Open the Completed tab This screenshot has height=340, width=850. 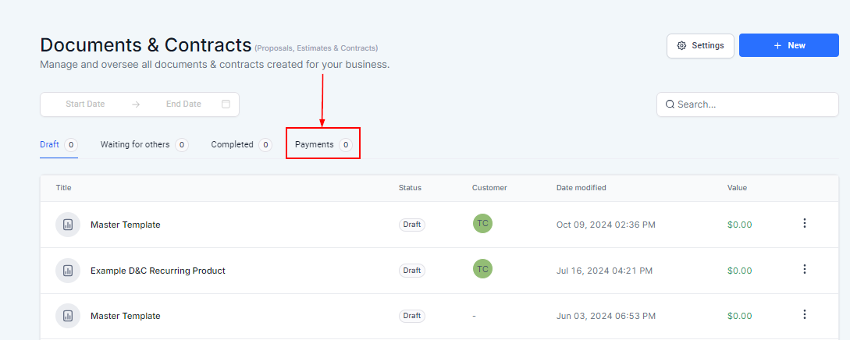click(241, 145)
